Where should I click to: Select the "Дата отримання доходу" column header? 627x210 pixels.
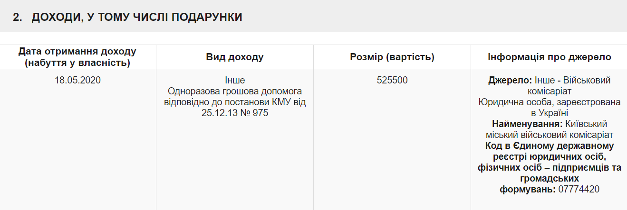(x=77, y=52)
